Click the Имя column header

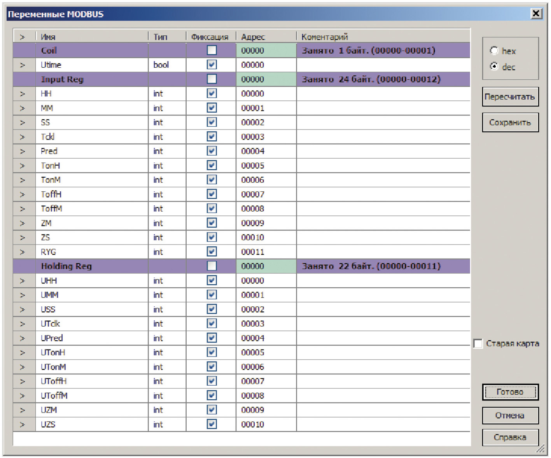(x=91, y=37)
